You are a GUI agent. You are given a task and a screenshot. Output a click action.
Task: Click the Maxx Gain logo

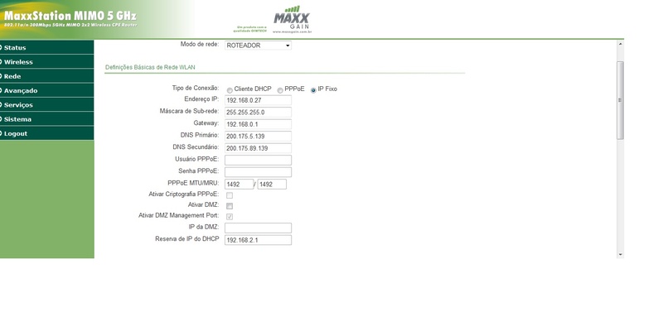(292, 19)
